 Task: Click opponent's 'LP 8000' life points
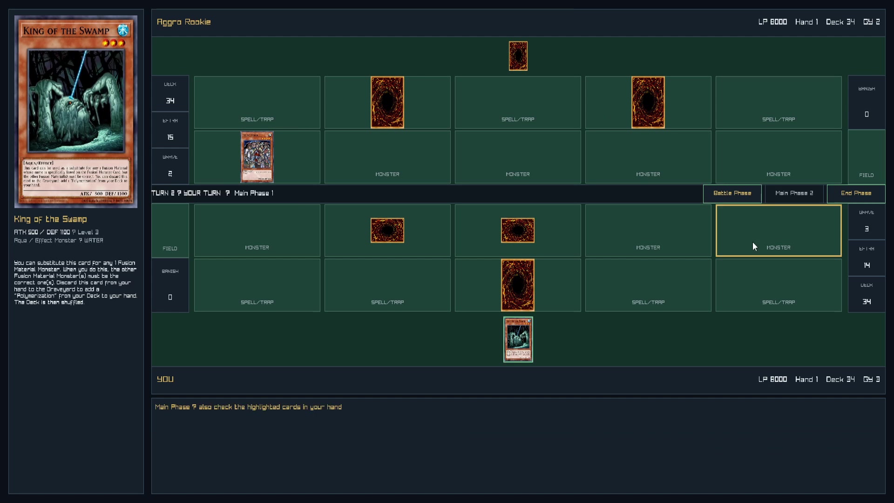click(772, 22)
